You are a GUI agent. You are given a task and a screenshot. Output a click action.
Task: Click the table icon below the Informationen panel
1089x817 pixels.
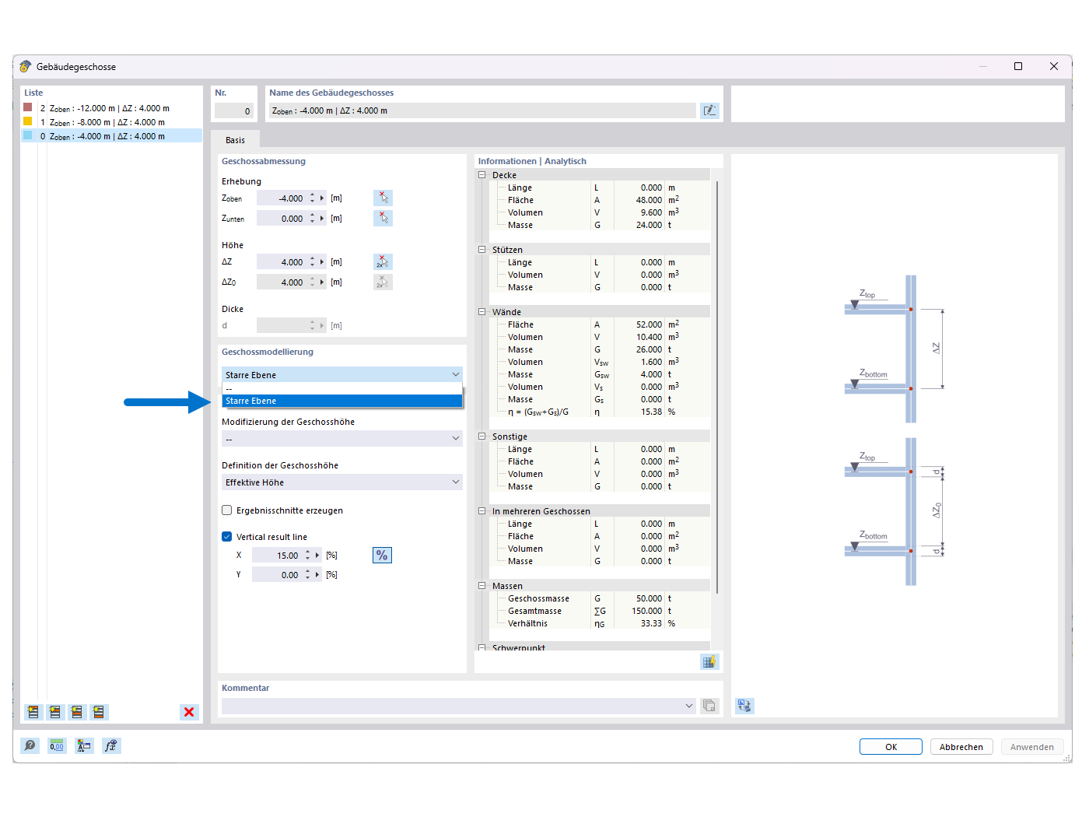(x=709, y=662)
